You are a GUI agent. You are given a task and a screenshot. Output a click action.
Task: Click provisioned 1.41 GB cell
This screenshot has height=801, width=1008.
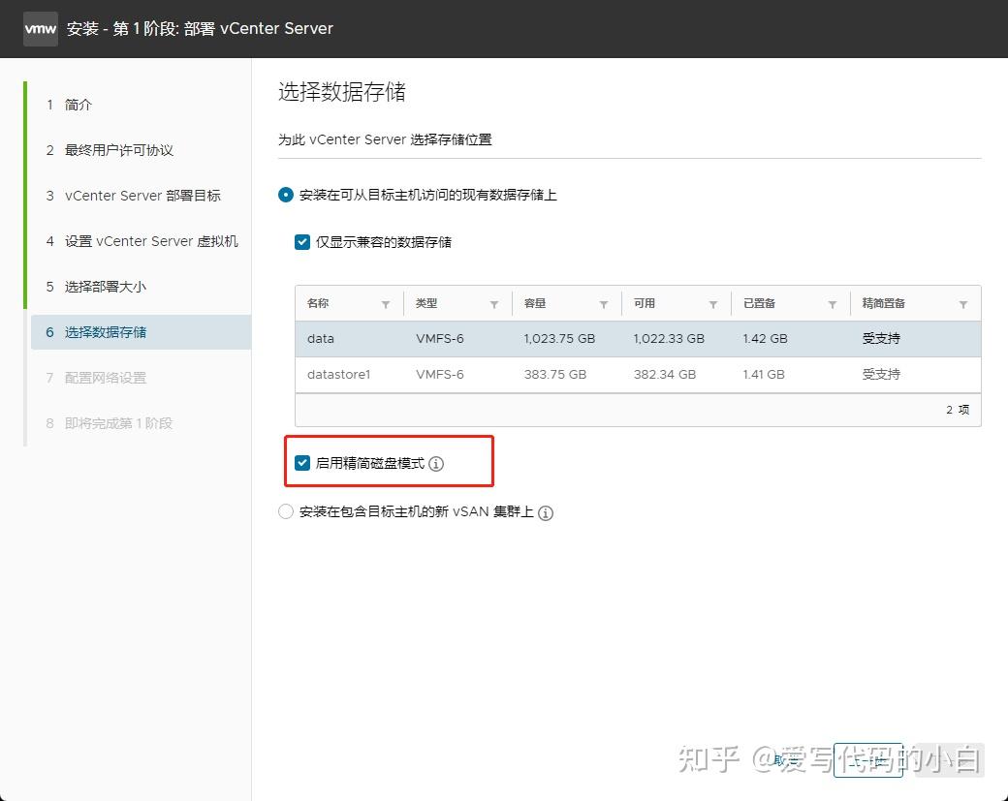tap(764, 375)
